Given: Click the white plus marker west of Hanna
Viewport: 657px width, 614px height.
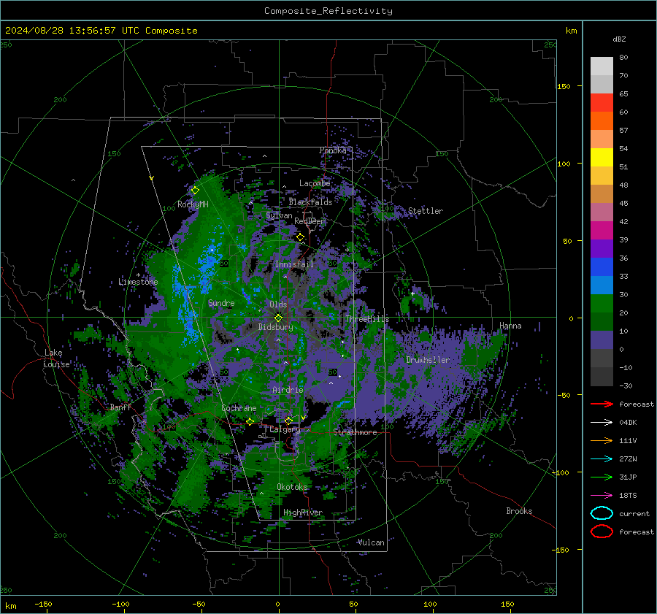Looking at the screenshot, I should pyautogui.click(x=412, y=293).
